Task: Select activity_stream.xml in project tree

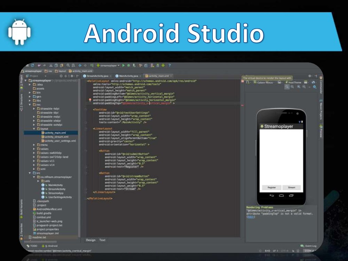Action: [x=55, y=137]
